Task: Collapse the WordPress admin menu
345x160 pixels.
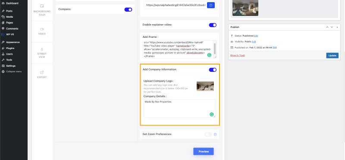Action: [14, 71]
